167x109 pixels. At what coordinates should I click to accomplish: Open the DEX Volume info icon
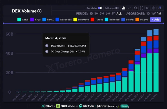(x=39, y=11)
